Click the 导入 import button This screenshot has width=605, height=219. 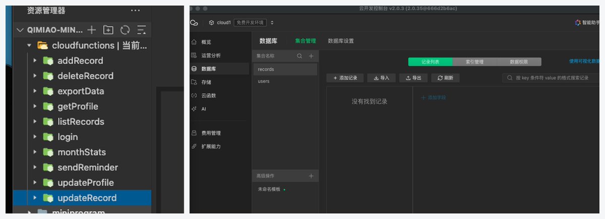pyautogui.click(x=381, y=78)
